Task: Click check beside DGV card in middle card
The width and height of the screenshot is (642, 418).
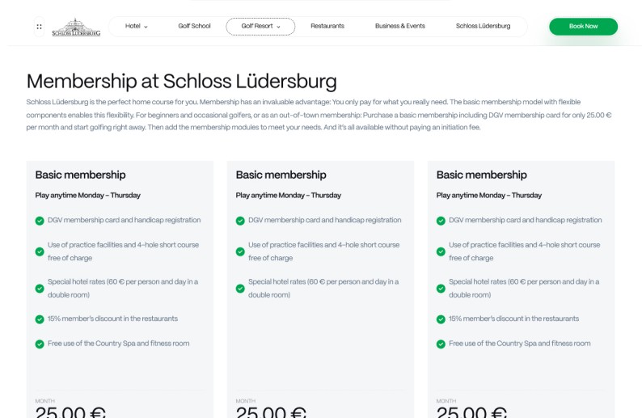Action: click(x=240, y=221)
